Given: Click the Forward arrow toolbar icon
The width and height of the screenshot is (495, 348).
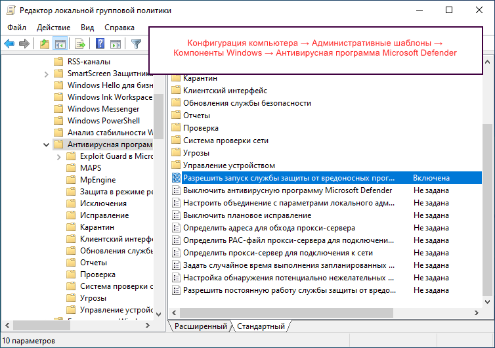Looking at the screenshot, I should (x=24, y=43).
